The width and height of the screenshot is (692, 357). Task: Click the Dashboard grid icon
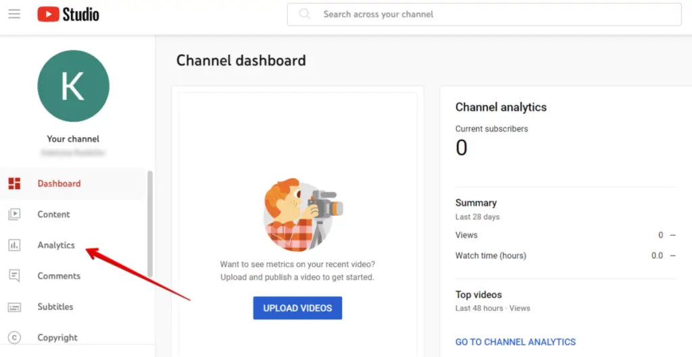click(x=14, y=184)
